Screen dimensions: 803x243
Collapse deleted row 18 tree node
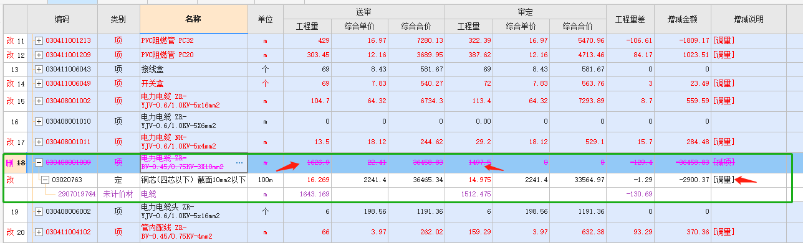tap(39, 163)
